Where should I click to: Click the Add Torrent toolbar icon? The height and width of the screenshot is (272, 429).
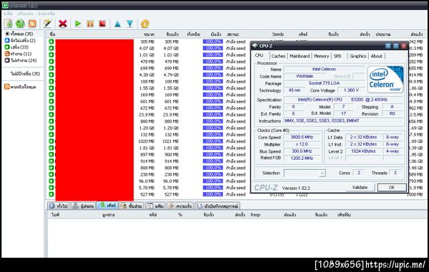(8, 24)
